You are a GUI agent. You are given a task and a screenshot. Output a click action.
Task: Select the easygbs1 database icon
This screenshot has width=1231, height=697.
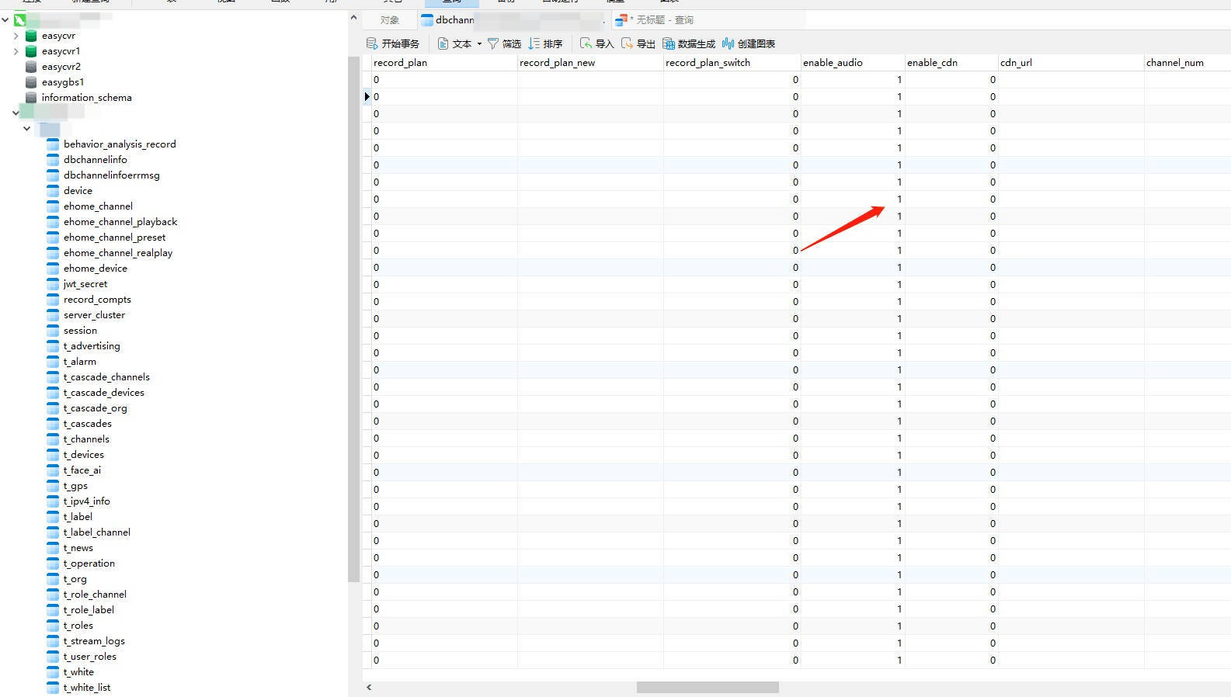[31, 82]
